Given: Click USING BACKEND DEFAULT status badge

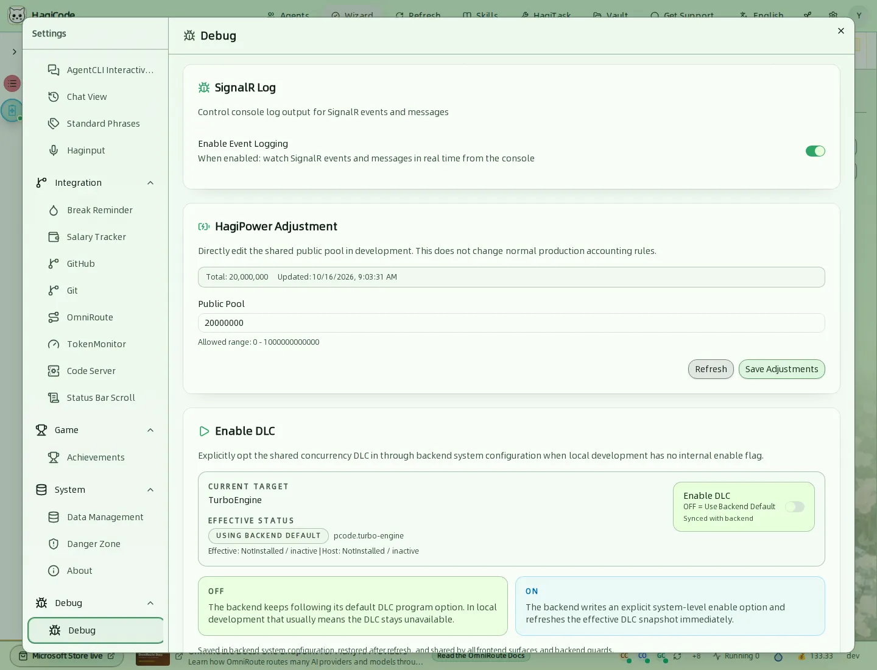Looking at the screenshot, I should 268,536.
